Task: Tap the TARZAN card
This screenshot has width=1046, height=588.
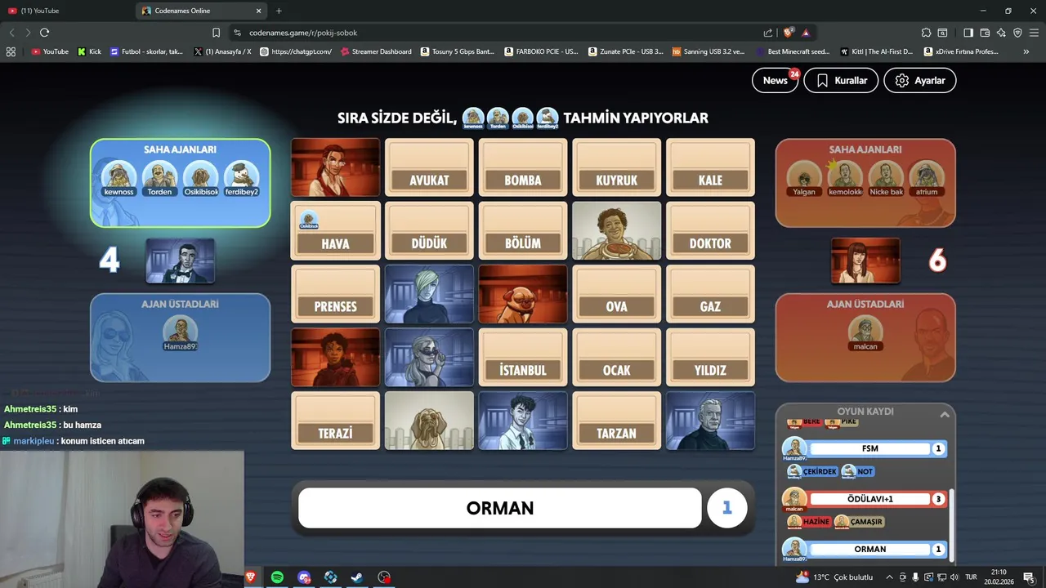Action: [x=616, y=421]
